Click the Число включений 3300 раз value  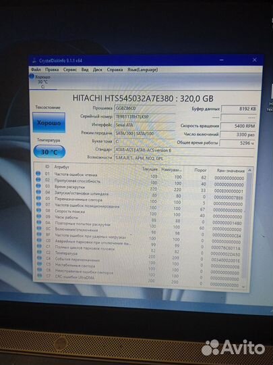pos(238,135)
